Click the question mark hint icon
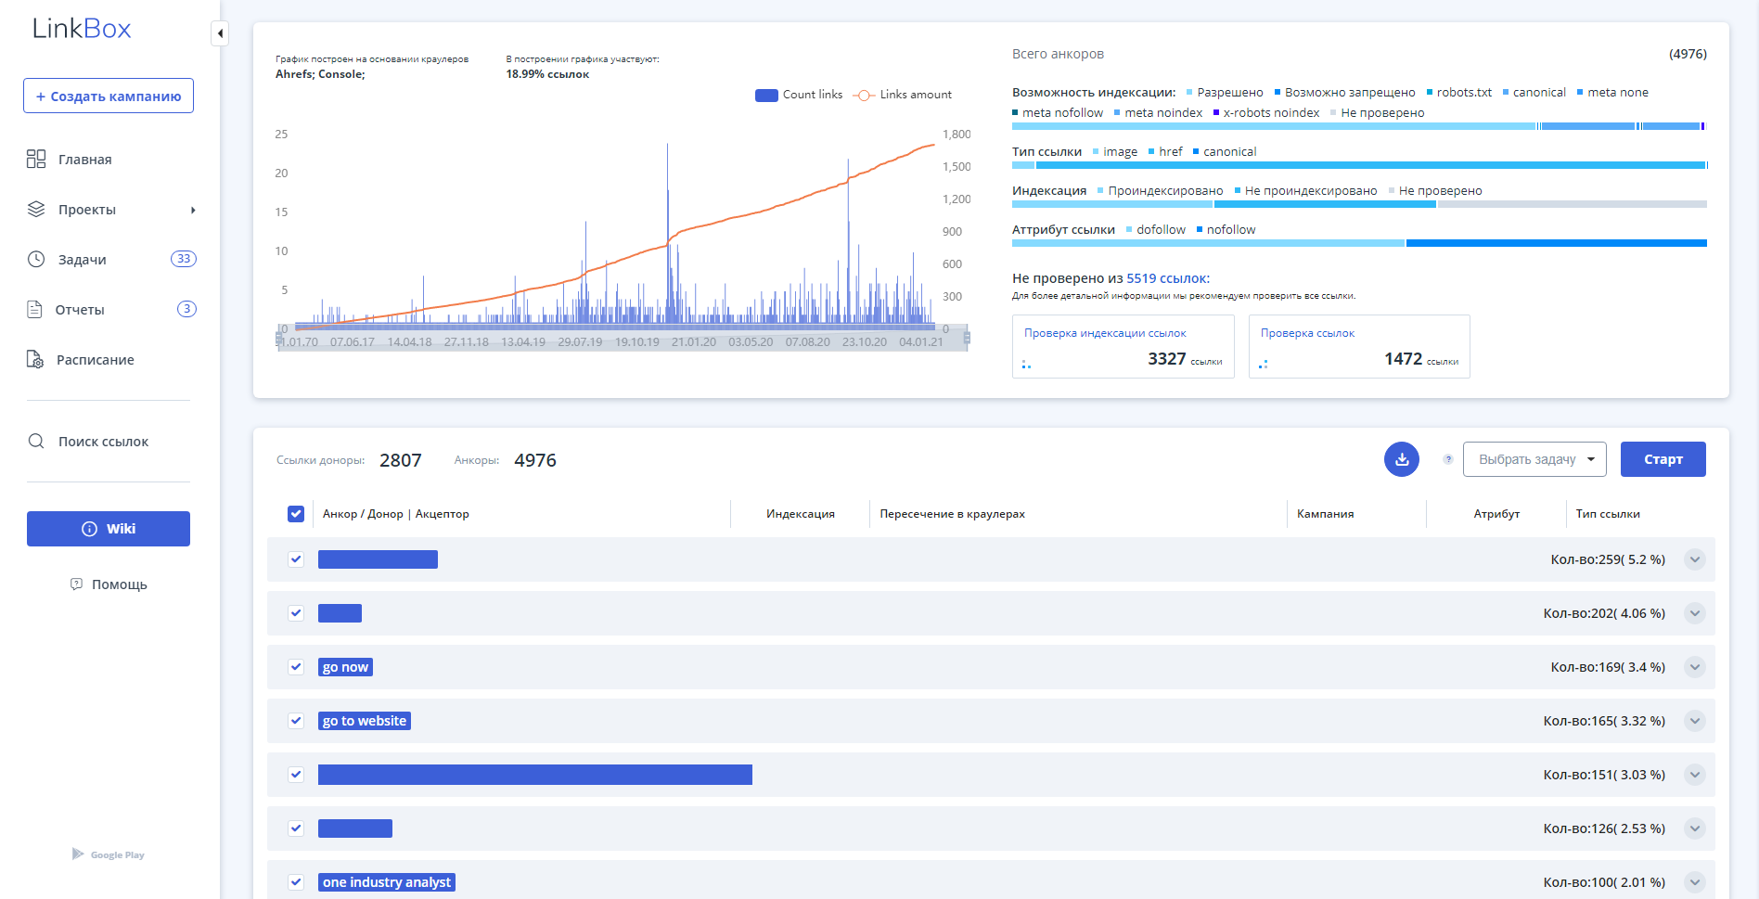Screen dimensions: 1759x899 (x=1448, y=459)
